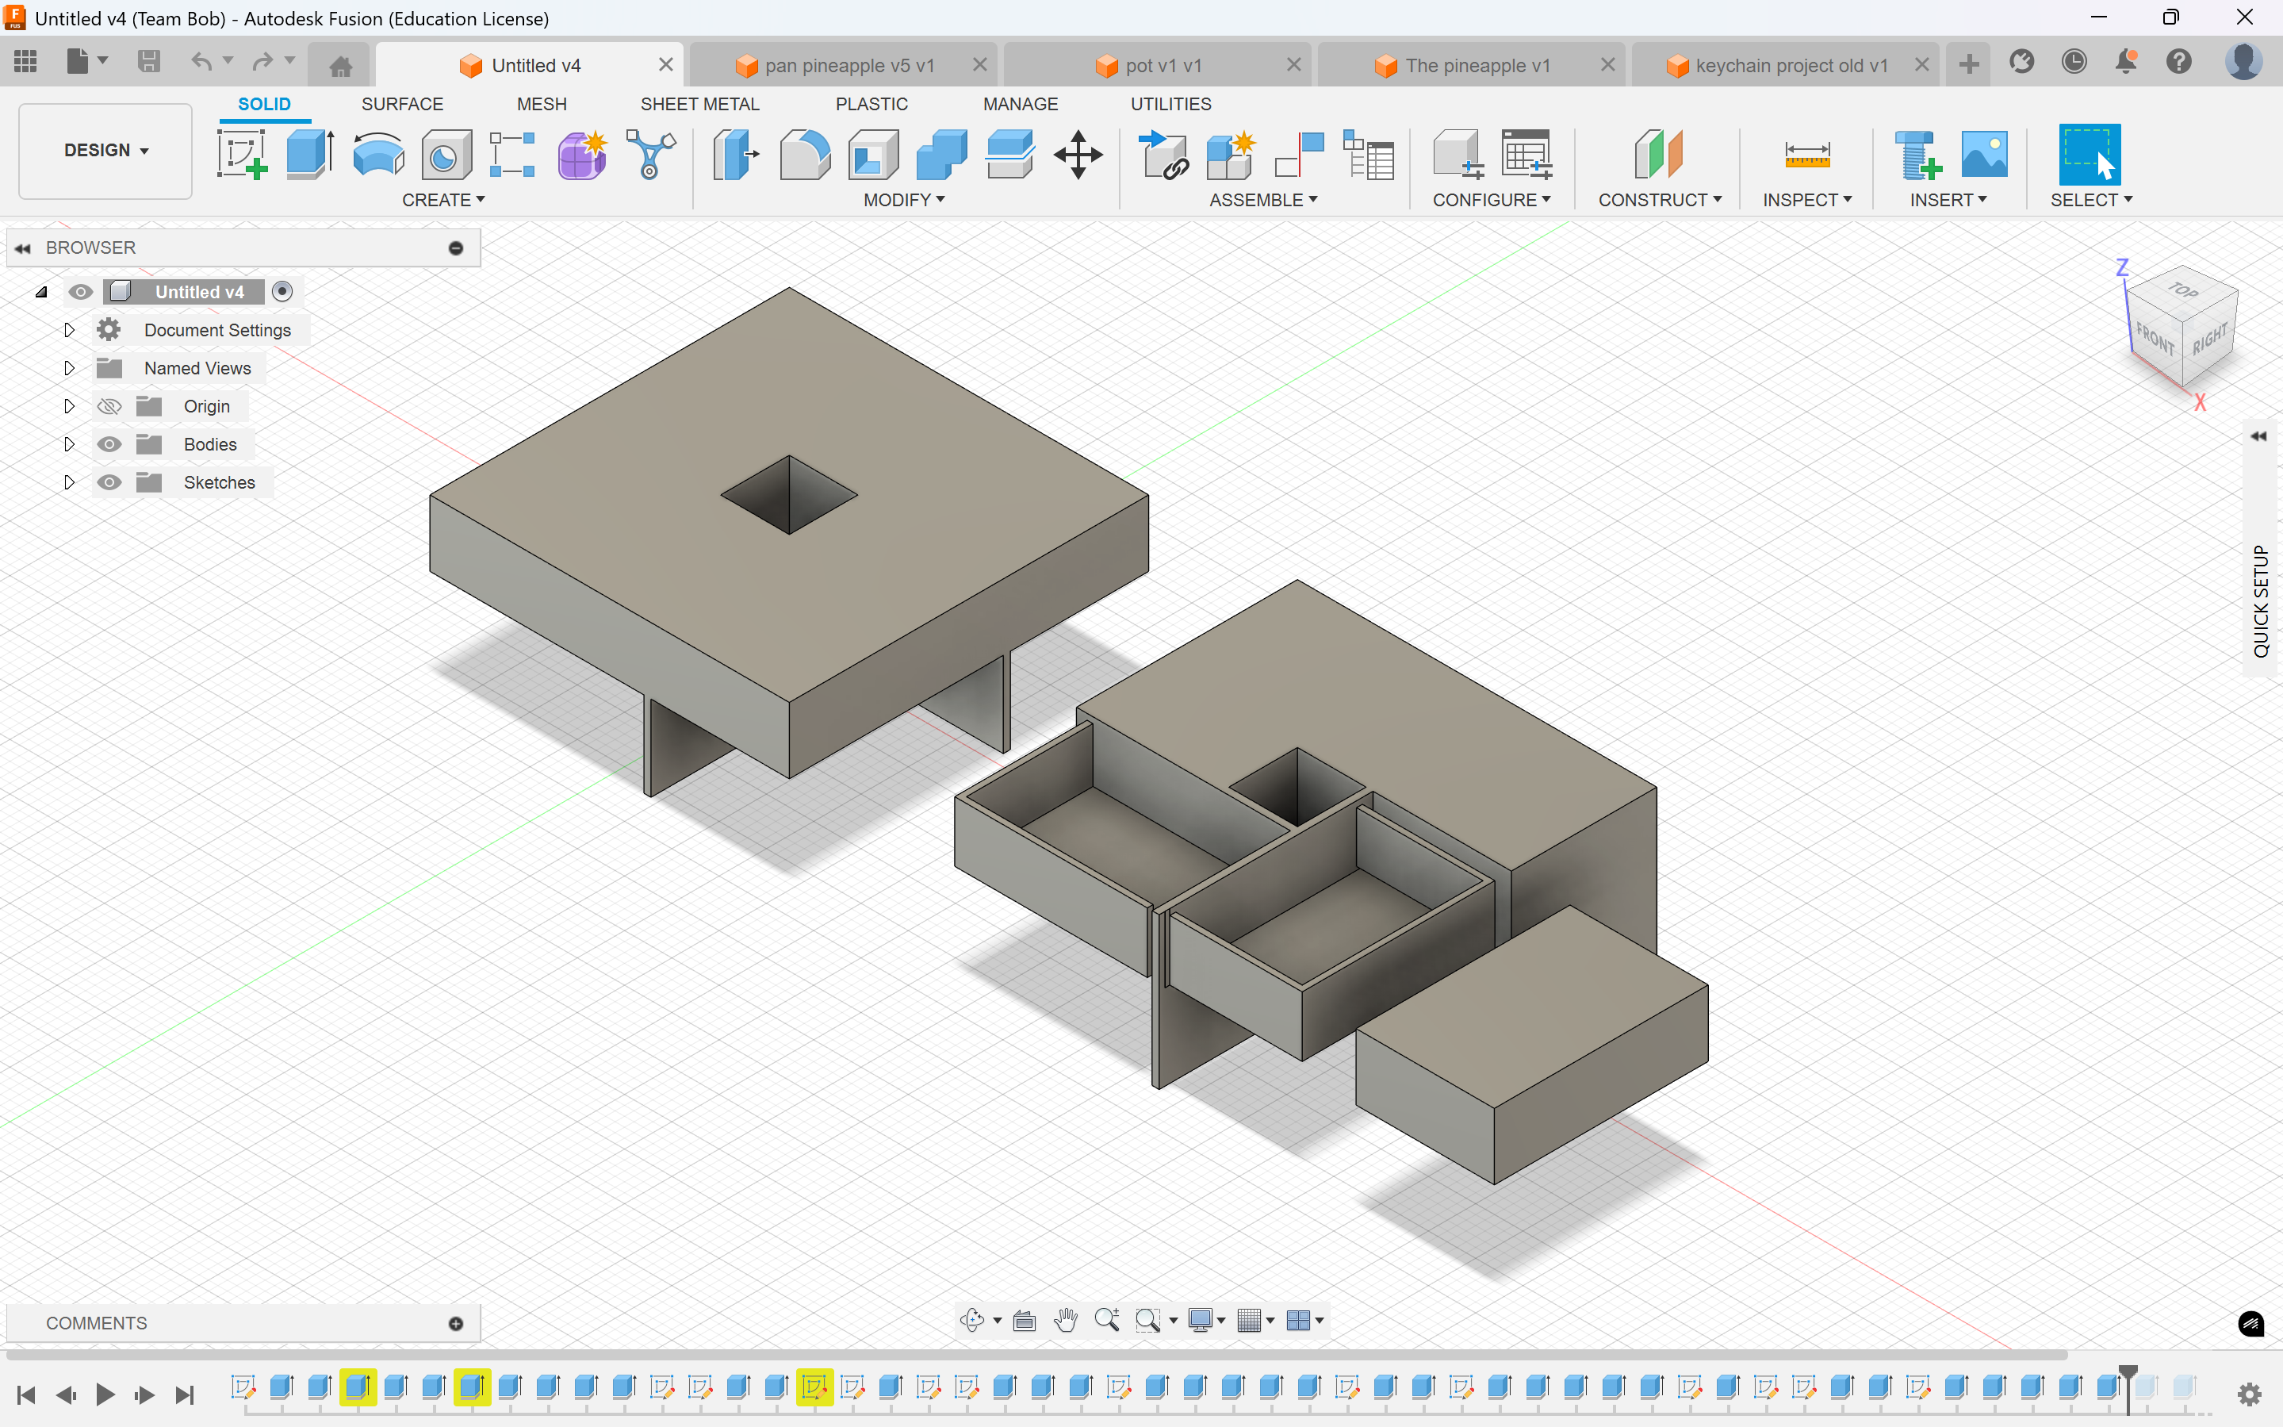Activate the Window Selection tool
Image resolution: width=2283 pixels, height=1427 pixels.
[x=2089, y=155]
